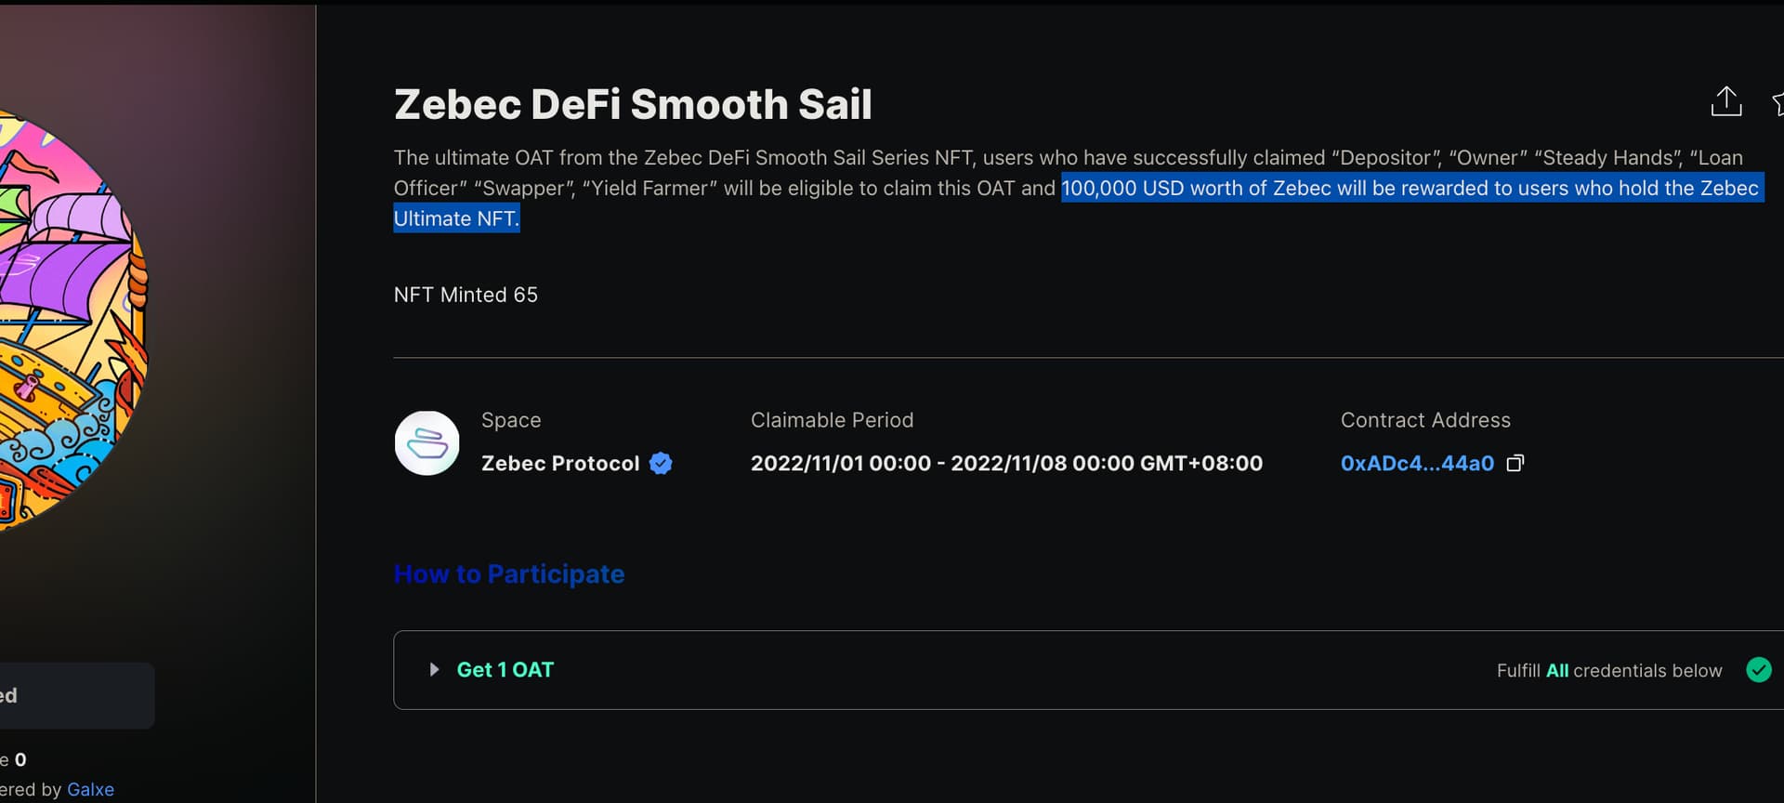Open contract address 0xADc4...44a0 link
The image size is (1784, 803).
[x=1417, y=463]
